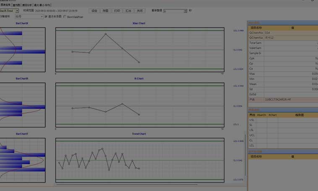Click the 打印 button

(x=117, y=10)
